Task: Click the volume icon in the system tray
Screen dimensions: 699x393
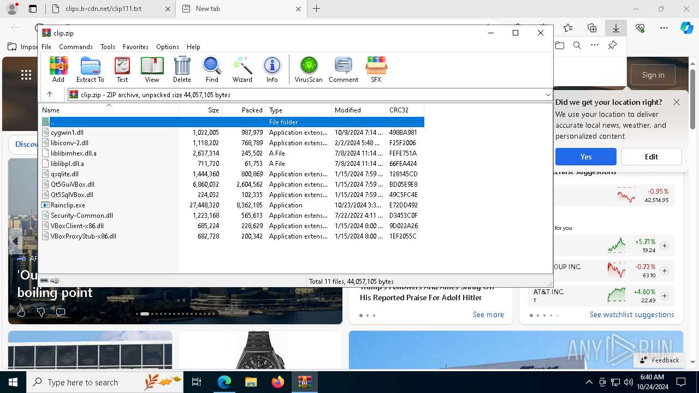Action: [628, 382]
